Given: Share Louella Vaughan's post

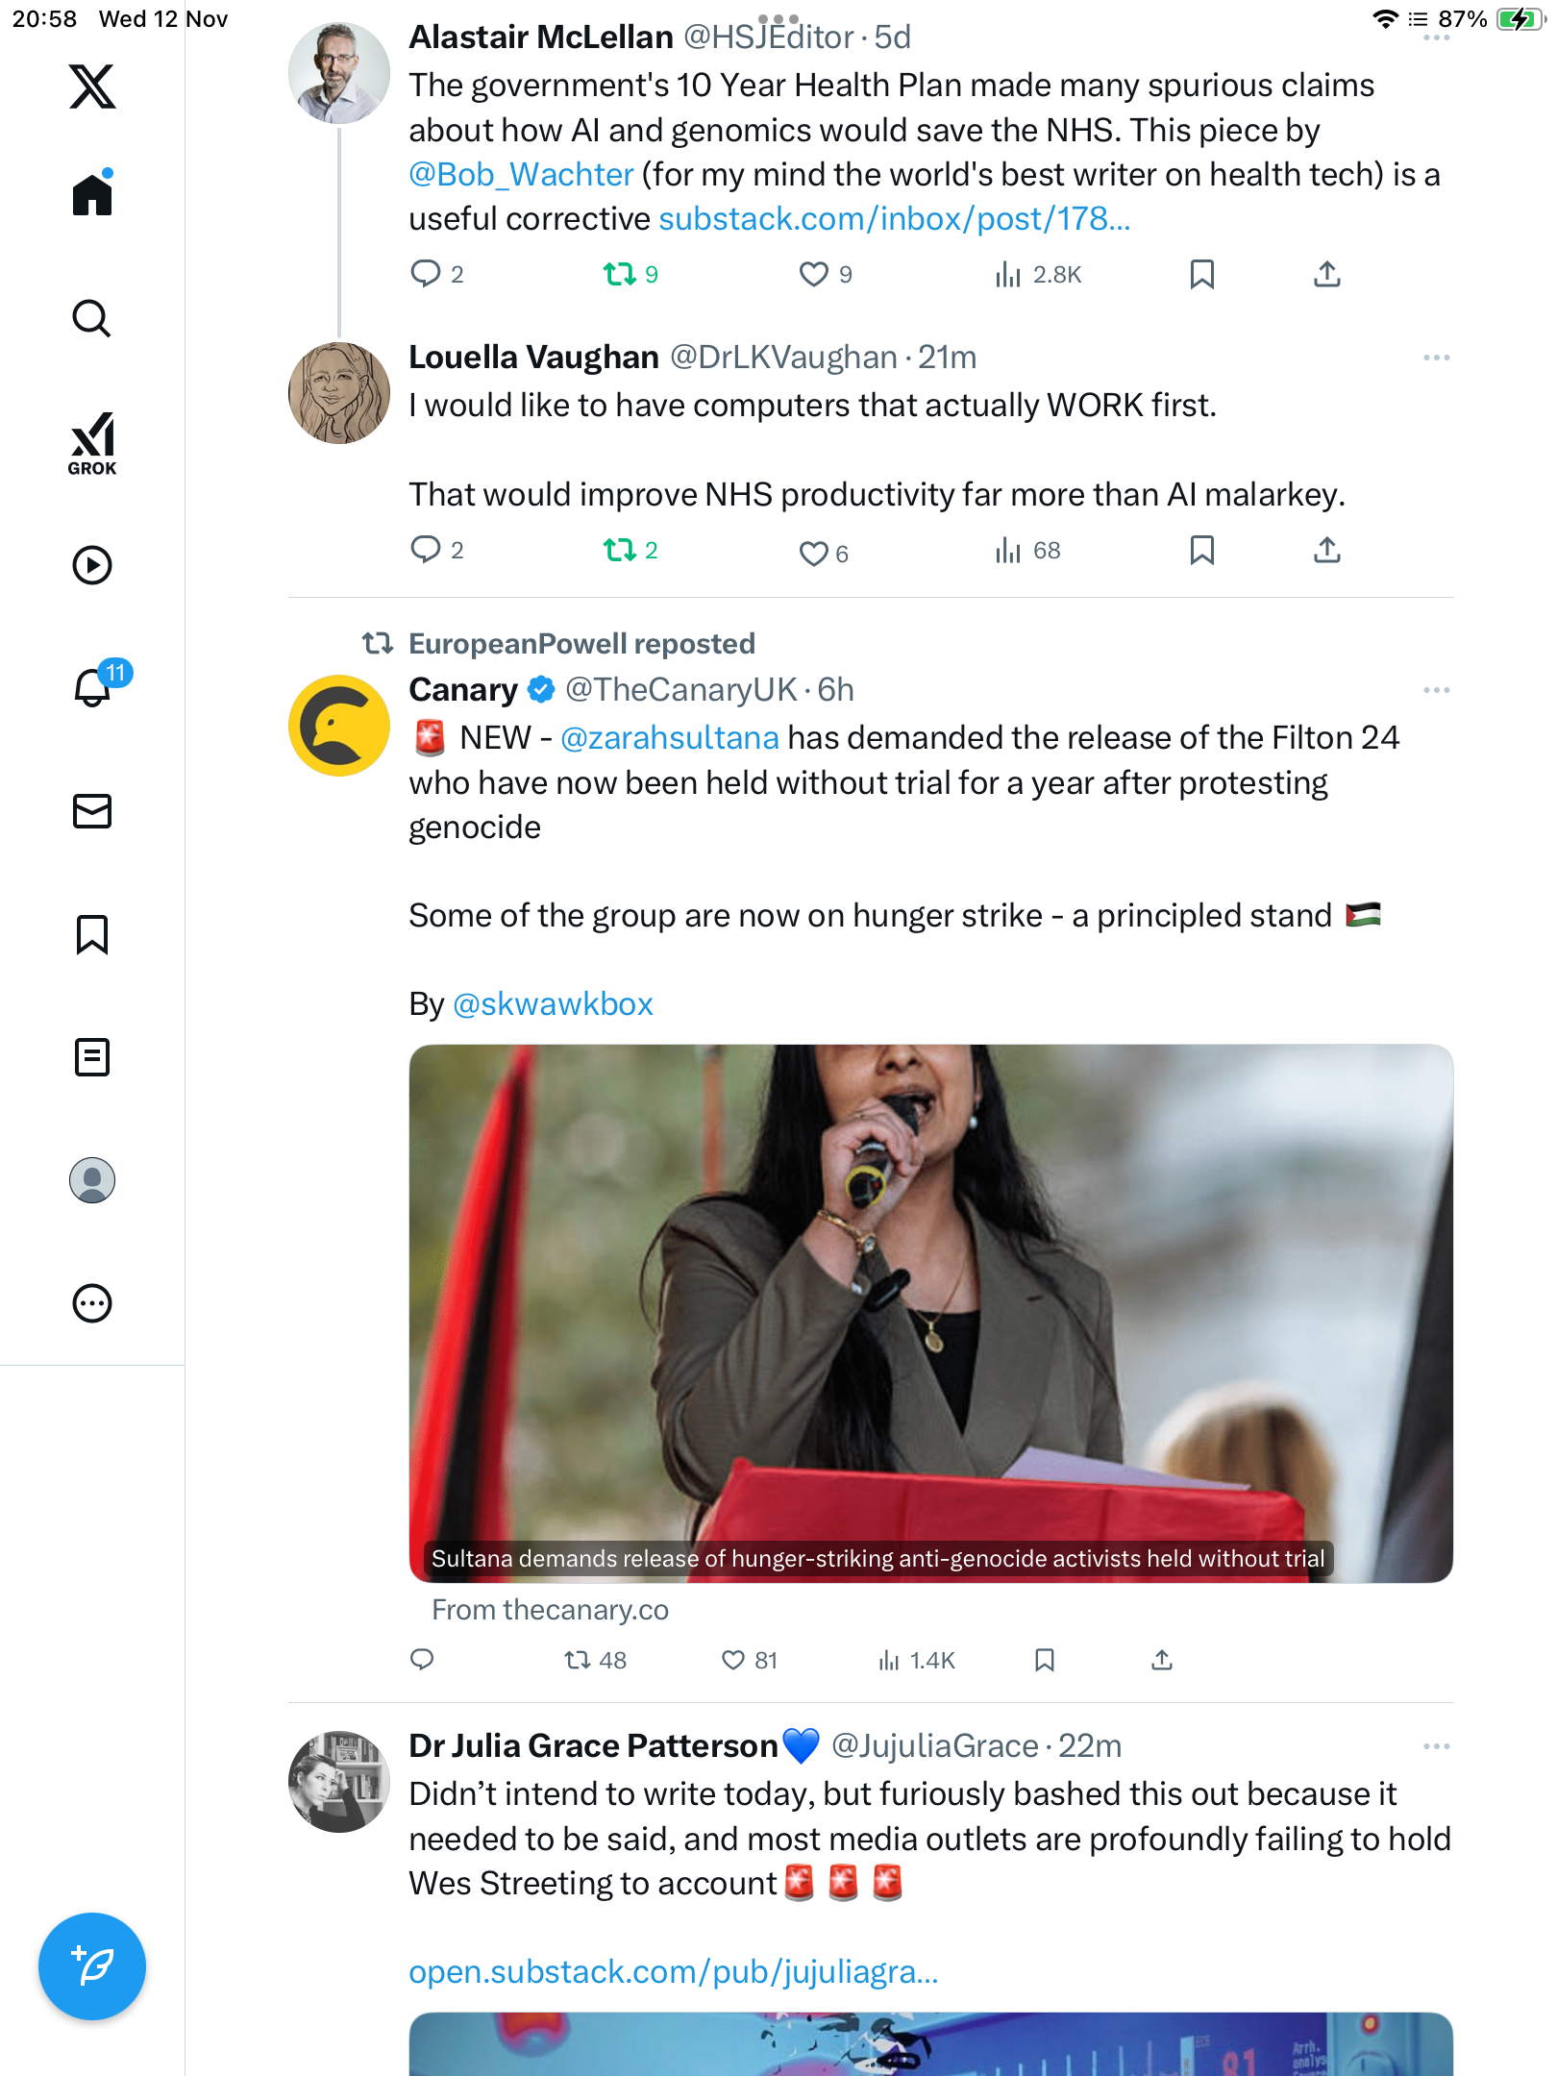Looking at the screenshot, I should (1326, 551).
